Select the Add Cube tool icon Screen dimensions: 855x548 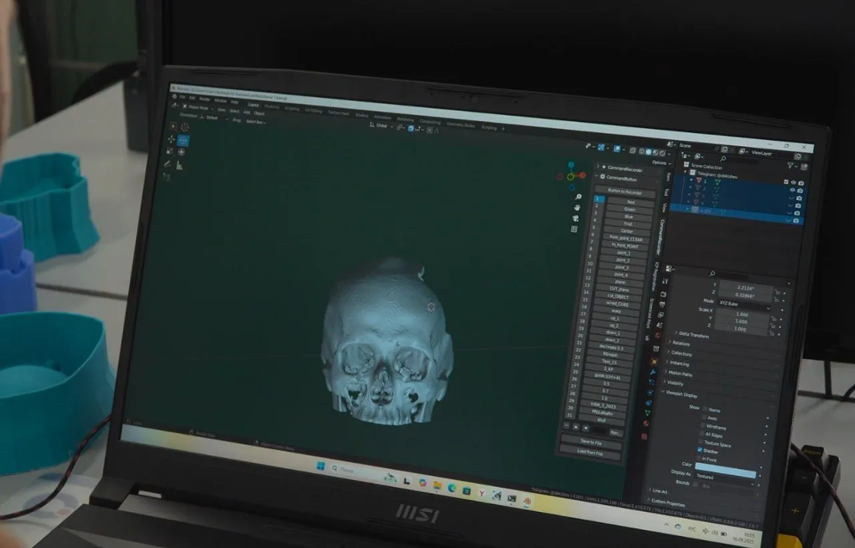pos(166,177)
